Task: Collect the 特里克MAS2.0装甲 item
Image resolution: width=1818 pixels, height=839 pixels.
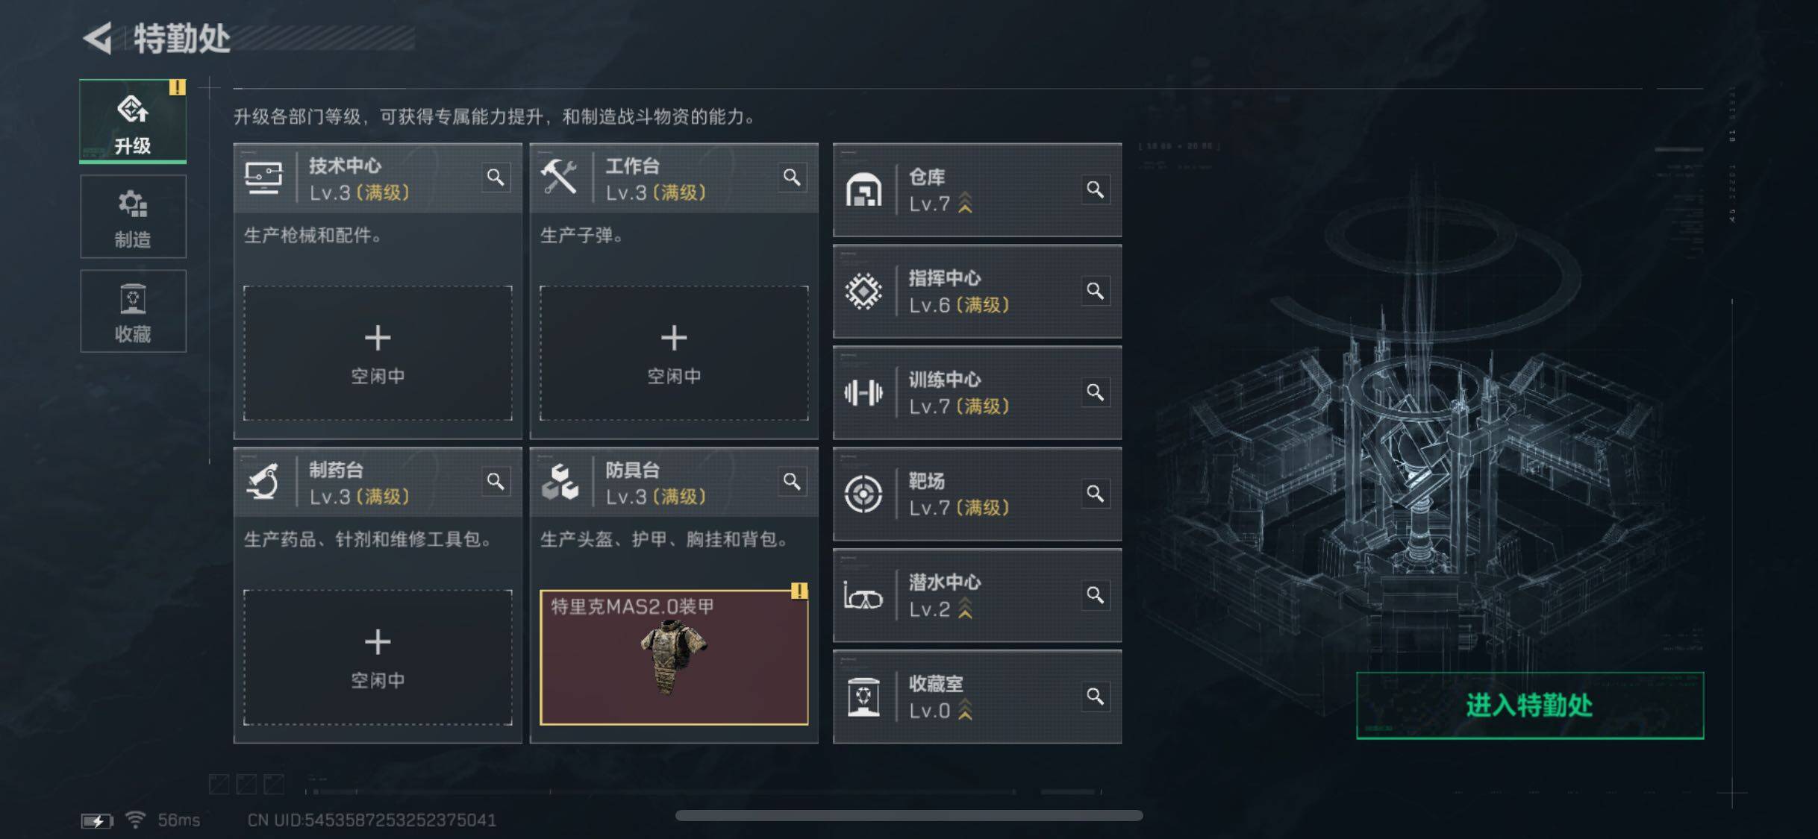Action: click(674, 658)
